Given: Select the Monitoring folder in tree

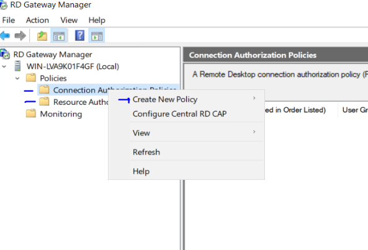Looking at the screenshot, I should pos(61,114).
